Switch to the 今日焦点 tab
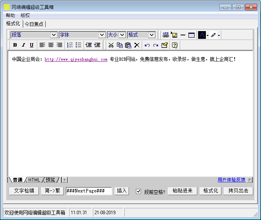This screenshot has width=261, height=220. (x=34, y=24)
